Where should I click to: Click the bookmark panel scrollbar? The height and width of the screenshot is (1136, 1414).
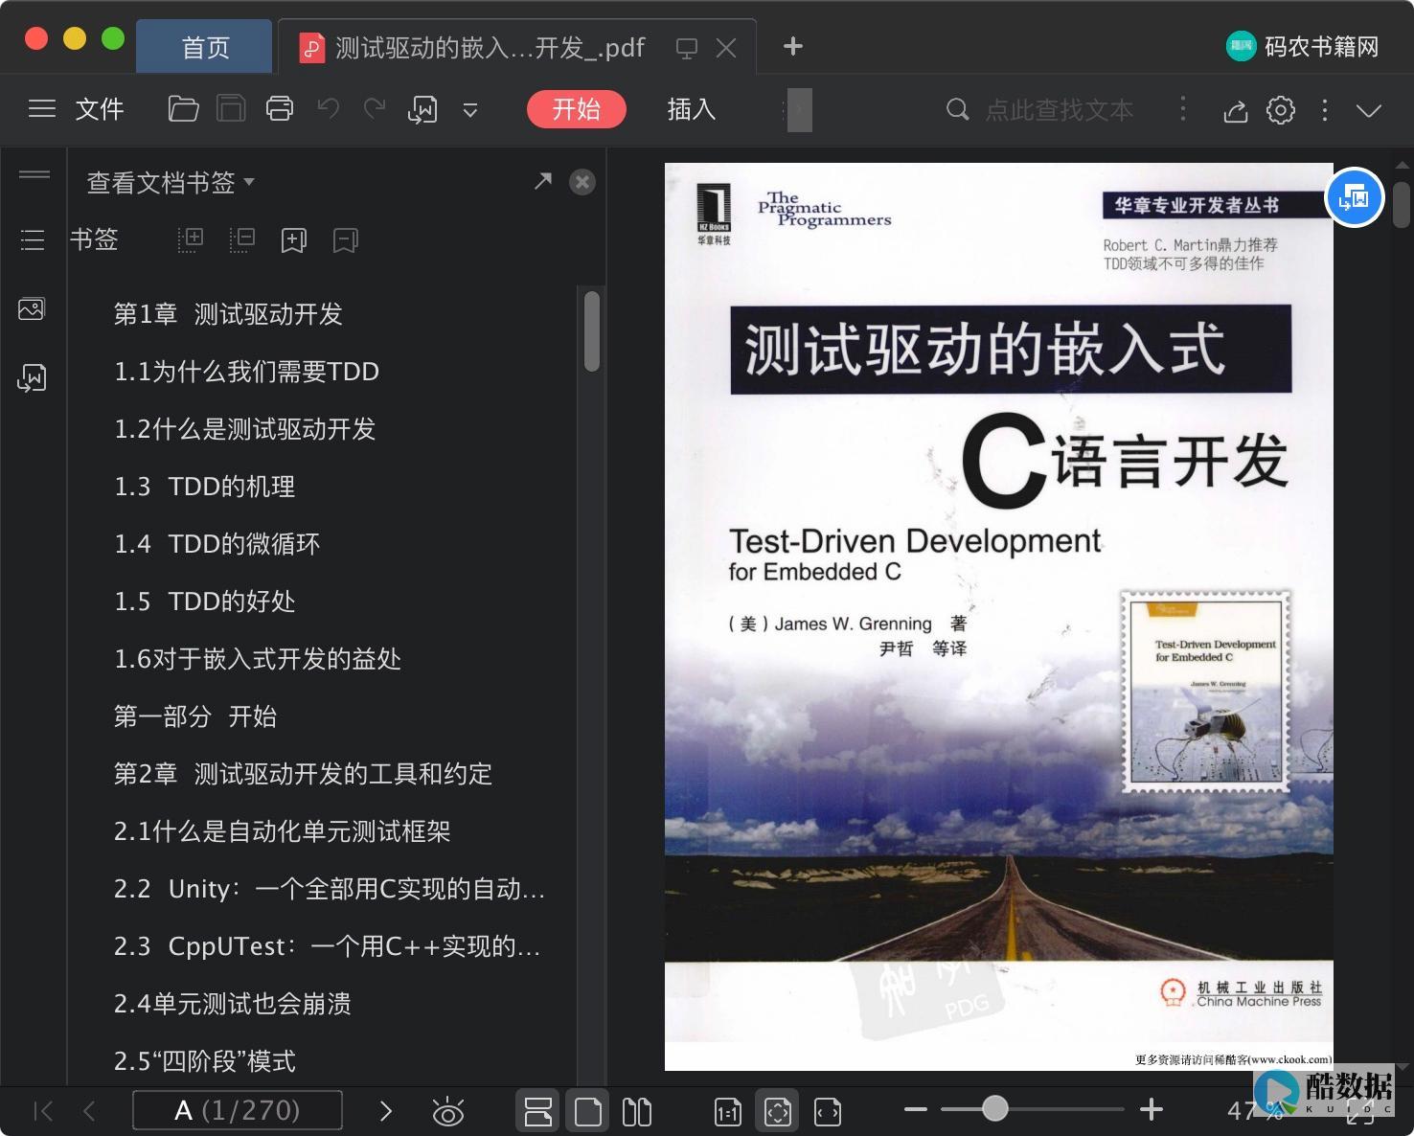[592, 330]
